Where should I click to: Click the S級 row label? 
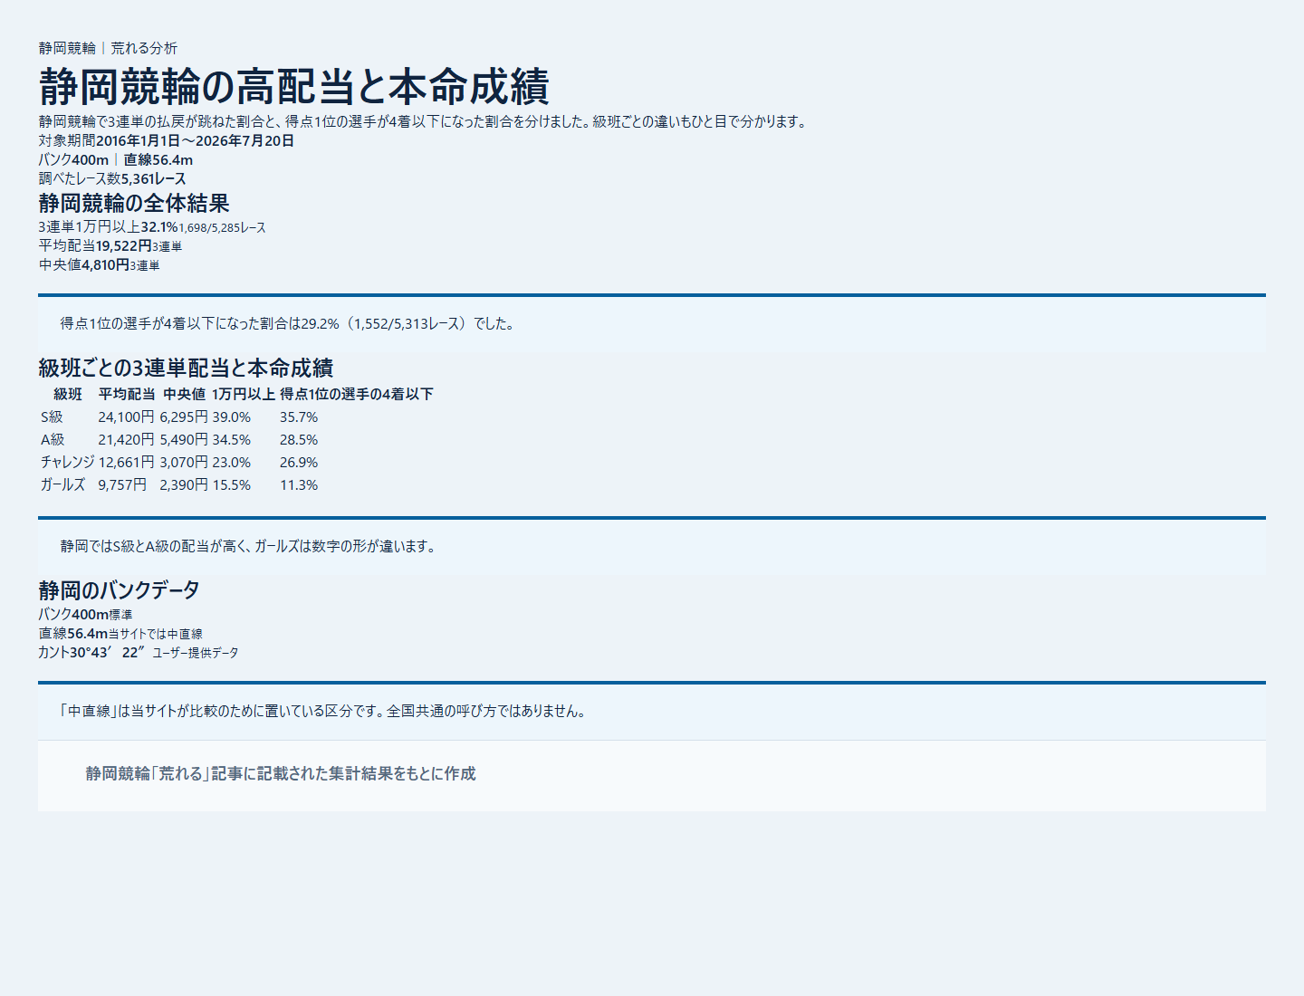pos(53,417)
